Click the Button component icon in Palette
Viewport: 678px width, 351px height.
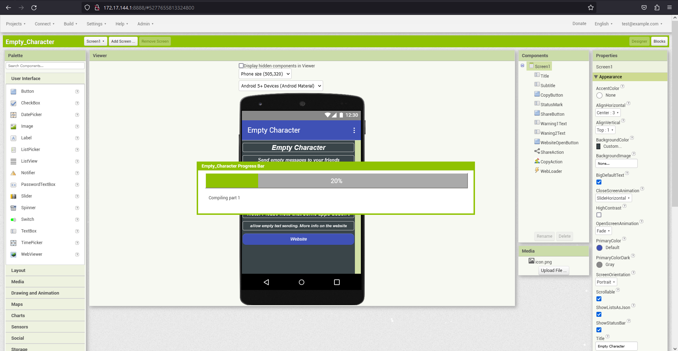pyautogui.click(x=13, y=92)
